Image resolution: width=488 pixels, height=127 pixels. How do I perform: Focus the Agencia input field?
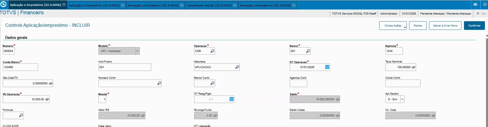394,51
